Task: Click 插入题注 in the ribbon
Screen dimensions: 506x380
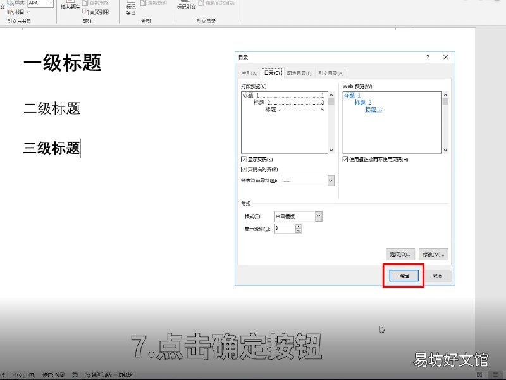Action: (70, 5)
